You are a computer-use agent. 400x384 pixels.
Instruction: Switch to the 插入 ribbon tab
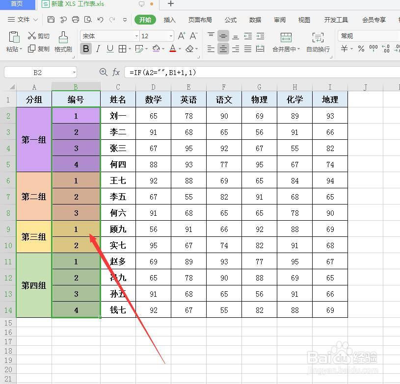tap(169, 20)
